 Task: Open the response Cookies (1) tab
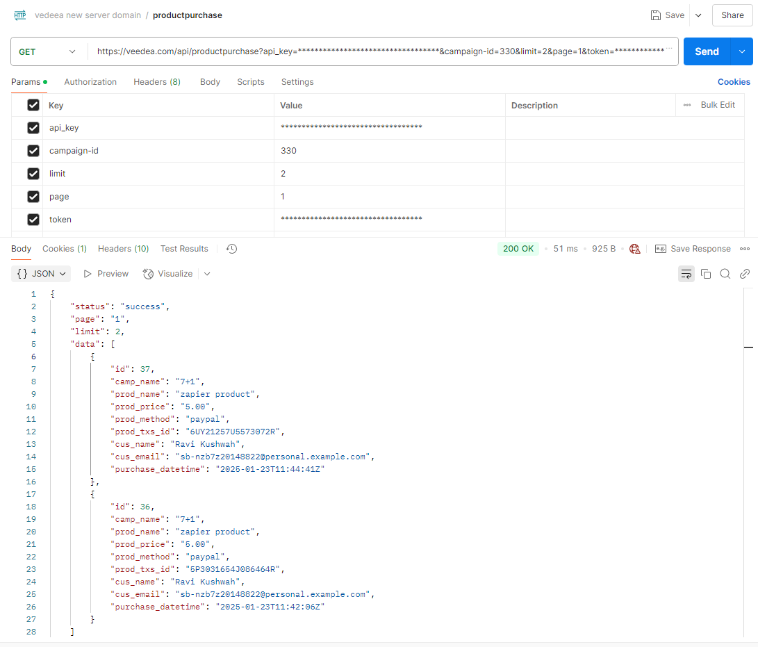(x=65, y=249)
